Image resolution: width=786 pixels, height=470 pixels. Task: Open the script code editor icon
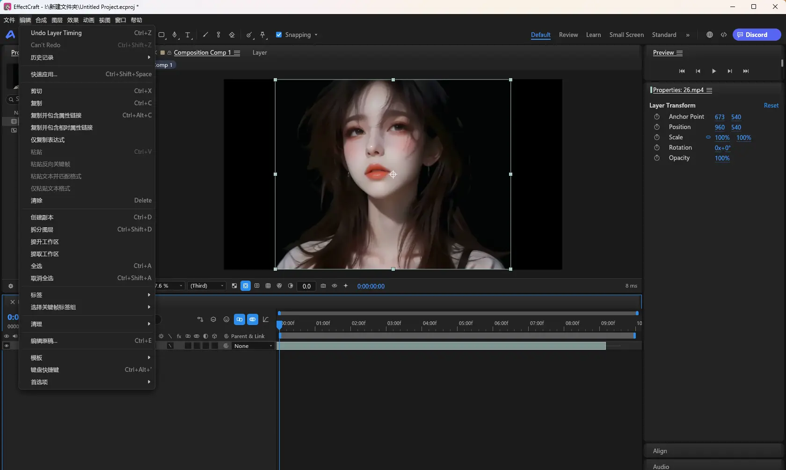[724, 35]
